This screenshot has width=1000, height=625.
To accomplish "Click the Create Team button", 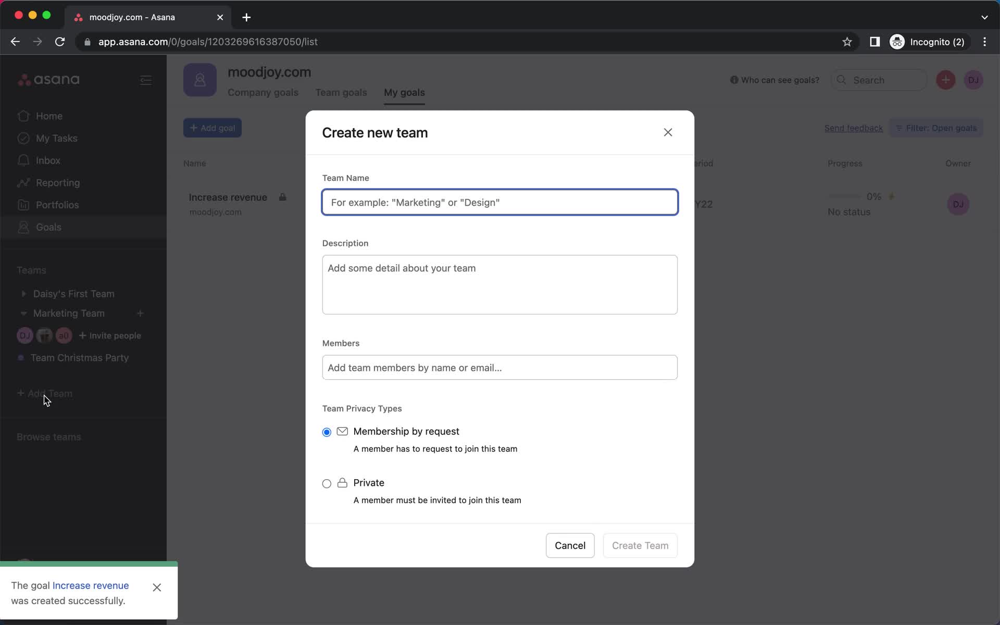I will click(640, 545).
